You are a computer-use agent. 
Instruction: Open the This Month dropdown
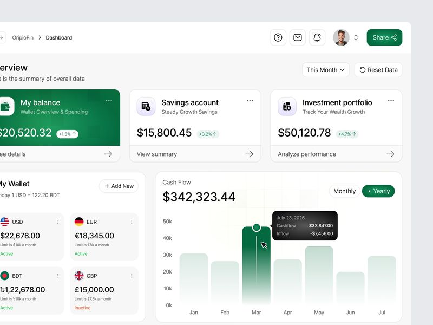click(x=325, y=70)
